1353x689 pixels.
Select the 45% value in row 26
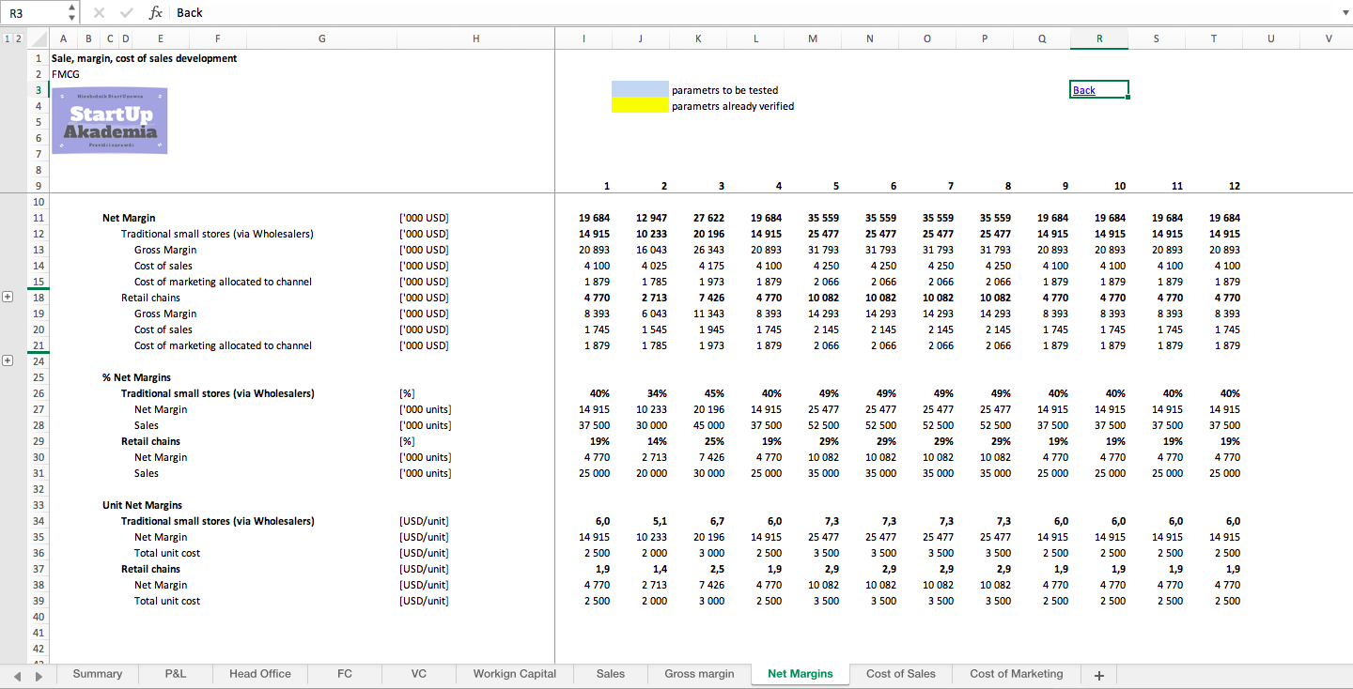point(715,393)
